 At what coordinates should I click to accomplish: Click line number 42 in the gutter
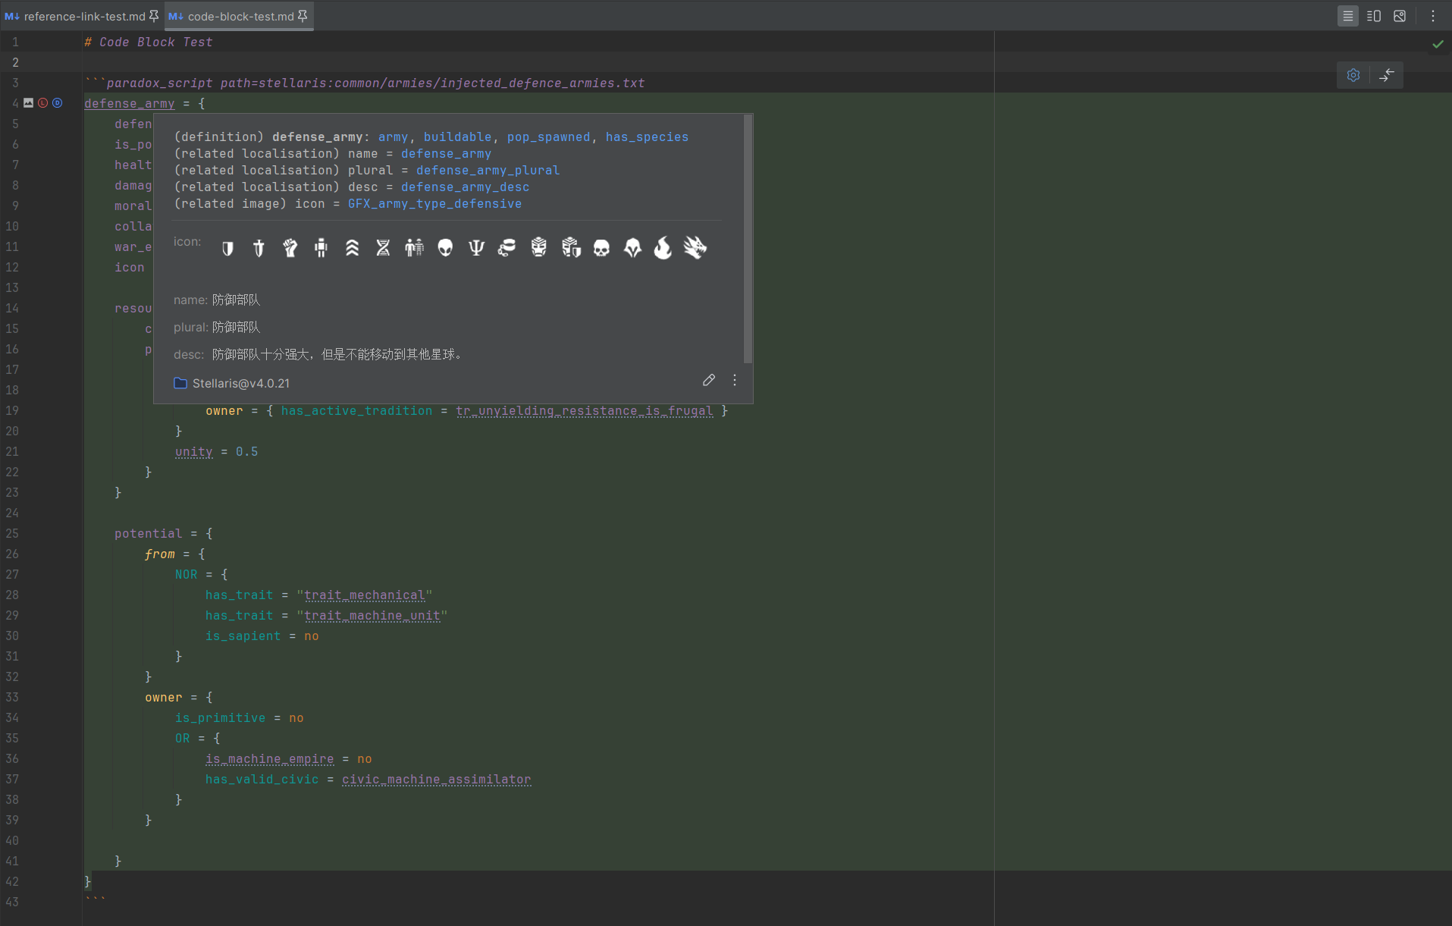(x=12, y=882)
